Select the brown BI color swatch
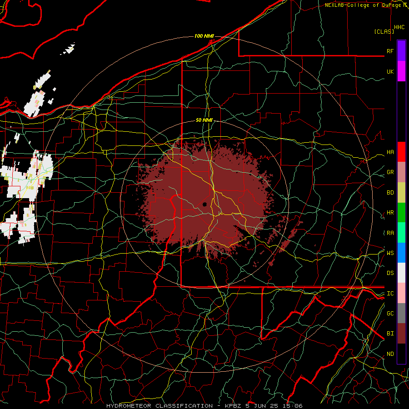Viewport: 409px width, 409px height. [x=401, y=334]
